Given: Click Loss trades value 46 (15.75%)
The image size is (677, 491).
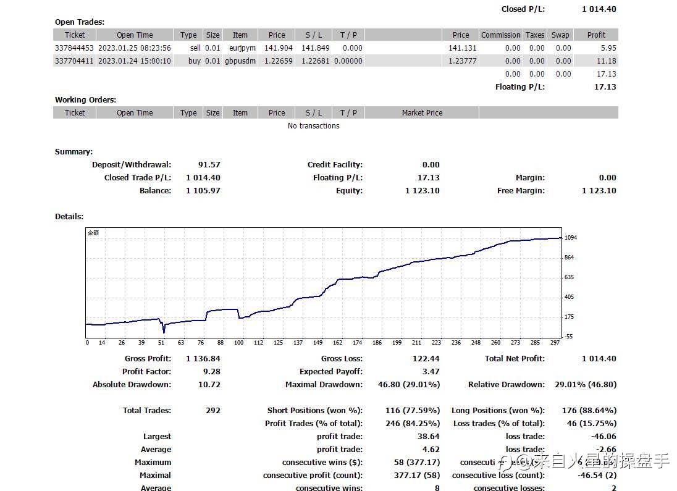Looking at the screenshot, I should (592, 423).
